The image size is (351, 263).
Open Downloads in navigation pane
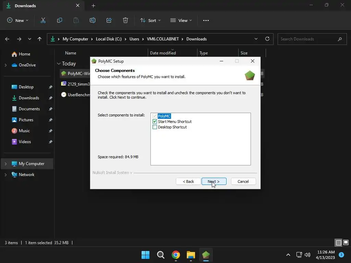click(x=29, y=98)
